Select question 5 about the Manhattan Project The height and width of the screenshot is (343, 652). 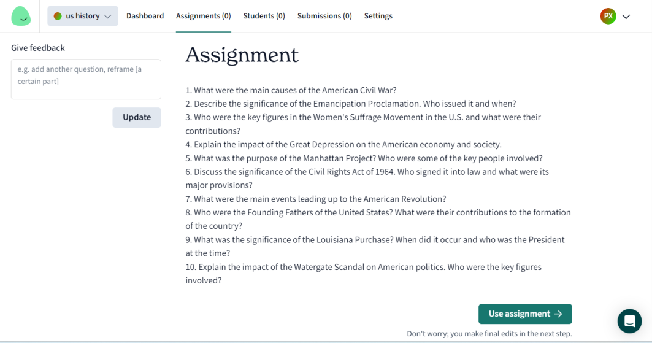pyautogui.click(x=364, y=158)
